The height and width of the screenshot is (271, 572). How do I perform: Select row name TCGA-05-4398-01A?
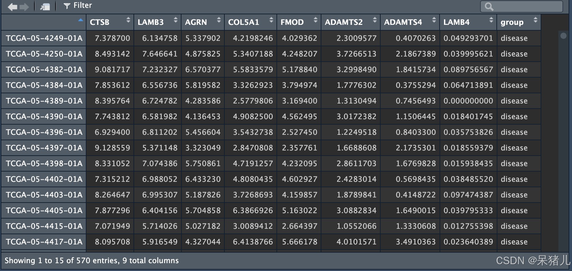point(44,163)
